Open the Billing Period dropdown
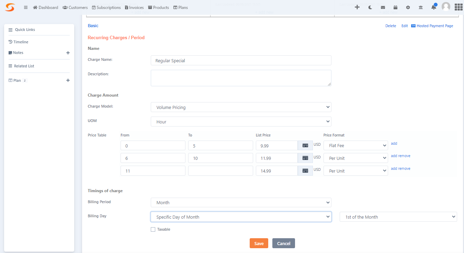464x253 pixels. [x=241, y=202]
